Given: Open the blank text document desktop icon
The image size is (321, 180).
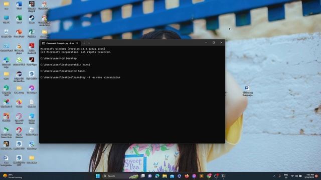Looking at the screenshot, I should [x=32, y=103].
